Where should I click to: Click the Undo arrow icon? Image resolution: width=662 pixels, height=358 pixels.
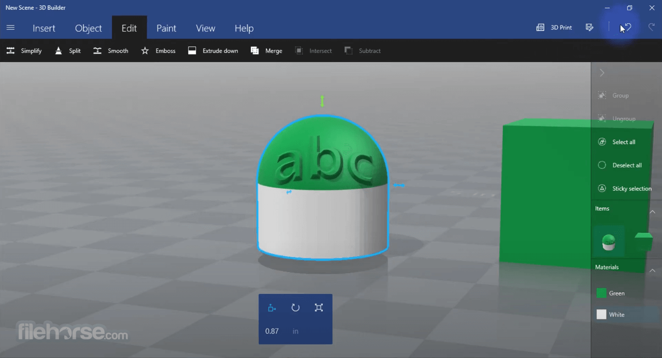click(627, 27)
